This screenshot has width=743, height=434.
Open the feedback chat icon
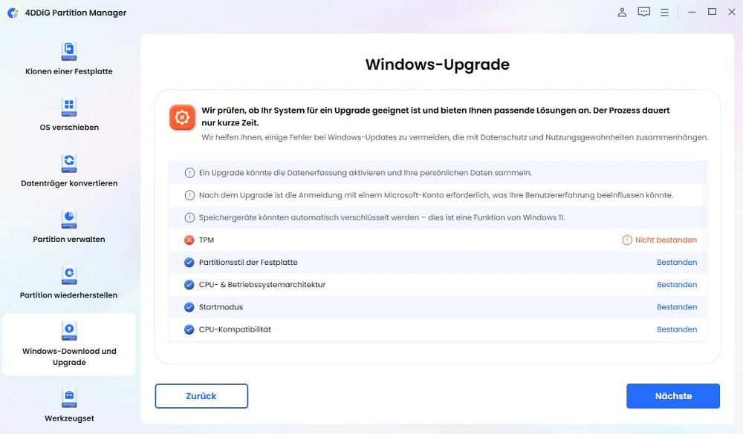point(643,13)
